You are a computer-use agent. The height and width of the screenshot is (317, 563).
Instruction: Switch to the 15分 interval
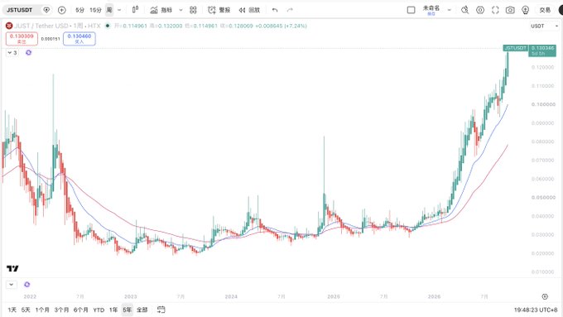tap(95, 10)
